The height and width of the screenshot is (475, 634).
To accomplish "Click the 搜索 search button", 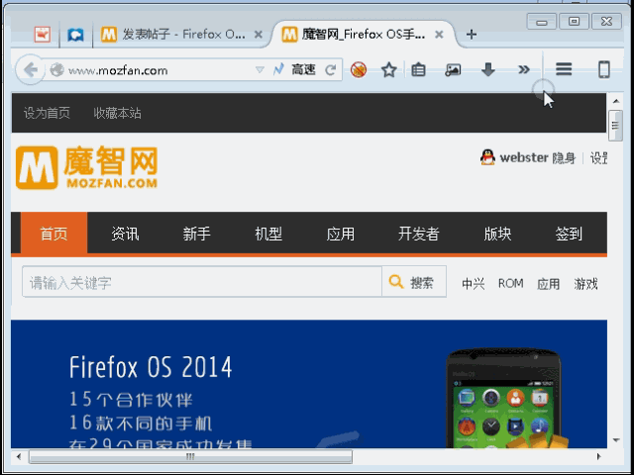I will (x=414, y=281).
